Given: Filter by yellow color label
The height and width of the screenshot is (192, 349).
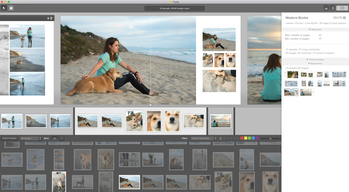Looking at the screenshot, I should coord(246,138).
